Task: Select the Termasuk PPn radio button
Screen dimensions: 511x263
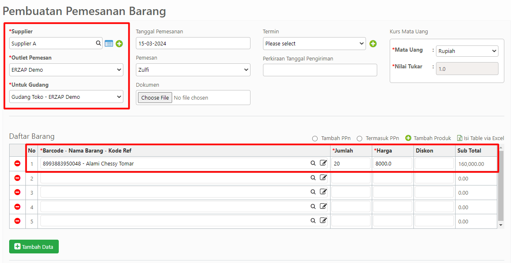Action: pos(360,138)
